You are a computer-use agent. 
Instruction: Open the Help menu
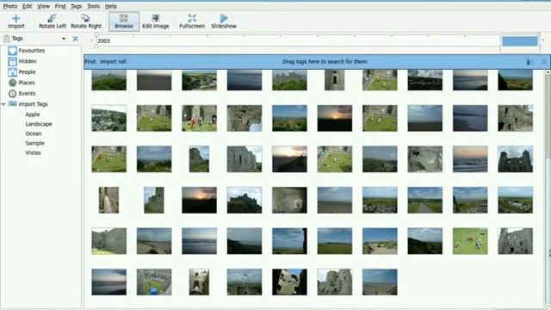point(111,6)
